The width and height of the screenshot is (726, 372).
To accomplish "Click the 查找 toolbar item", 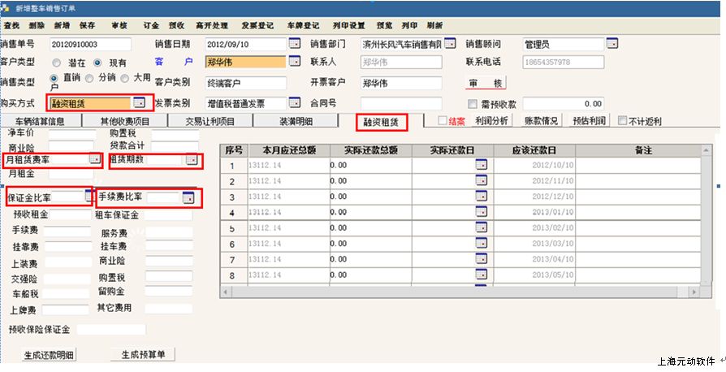I will tap(12, 25).
